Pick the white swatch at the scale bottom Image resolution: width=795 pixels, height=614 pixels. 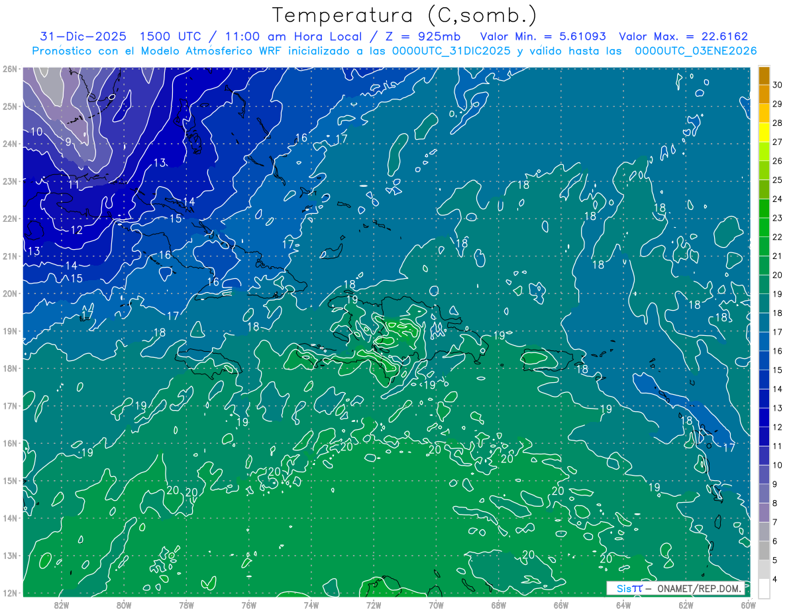(764, 588)
